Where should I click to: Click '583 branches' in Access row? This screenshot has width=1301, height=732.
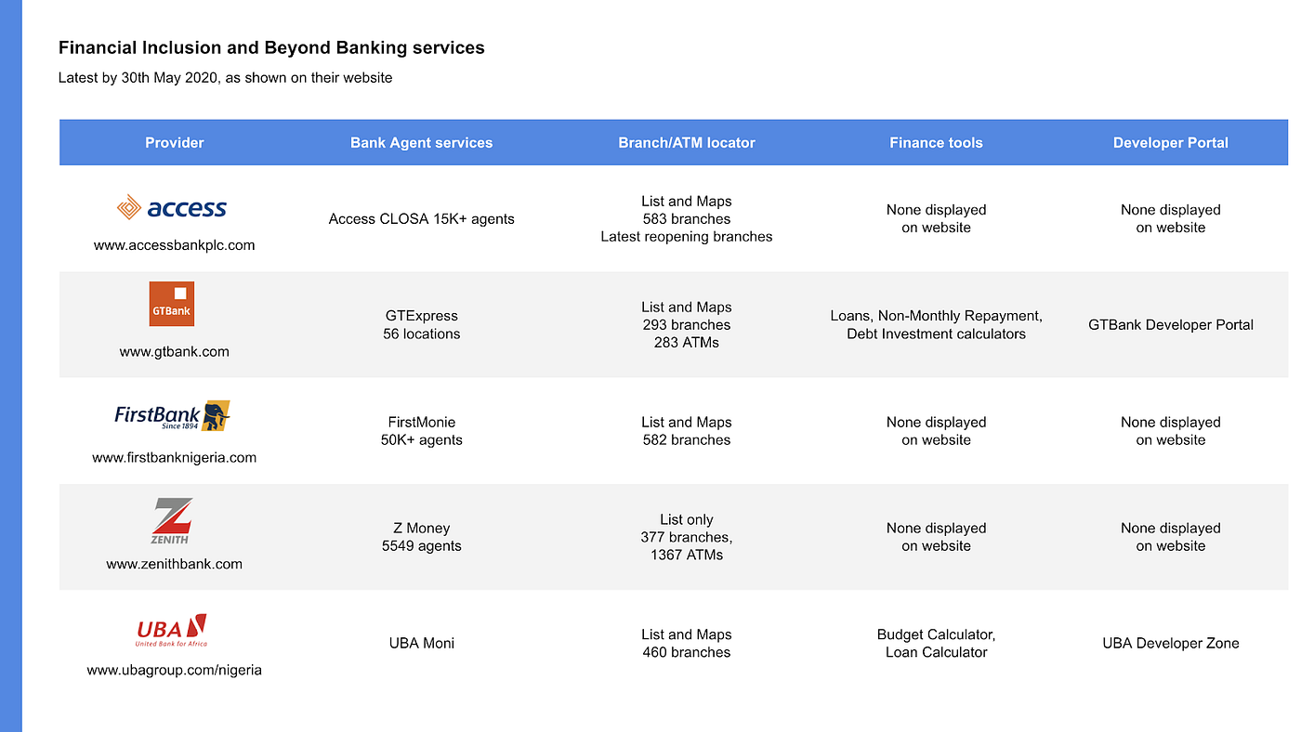click(687, 219)
